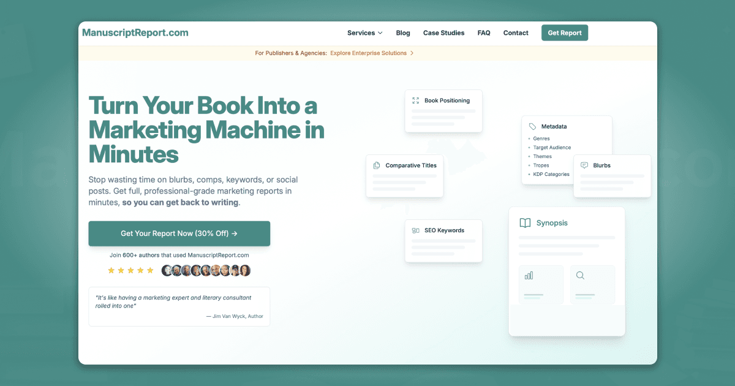Click the row of author avatars
The image size is (735, 386).
pos(206,270)
